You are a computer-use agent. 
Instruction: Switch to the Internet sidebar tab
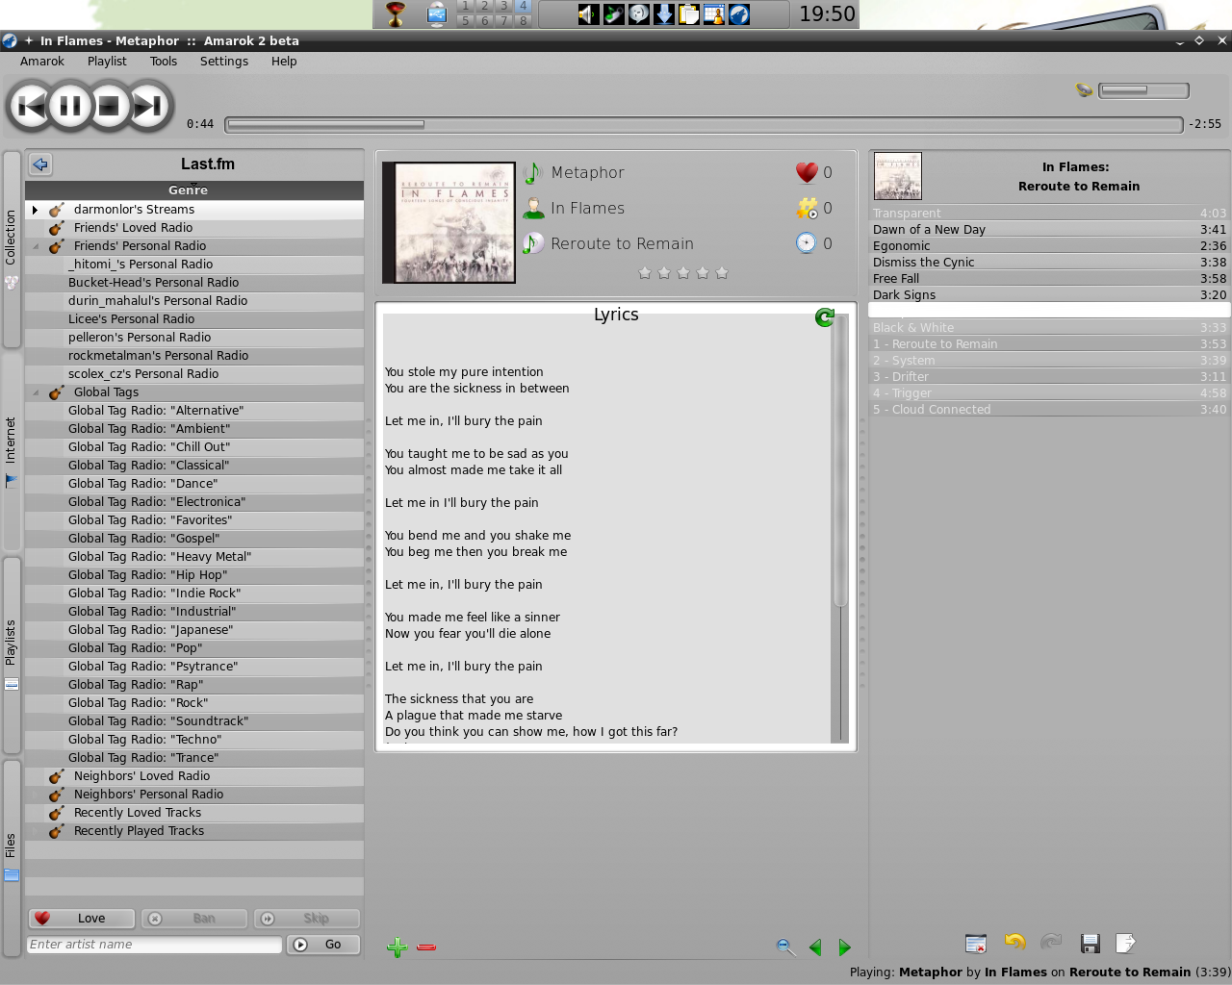(12, 452)
